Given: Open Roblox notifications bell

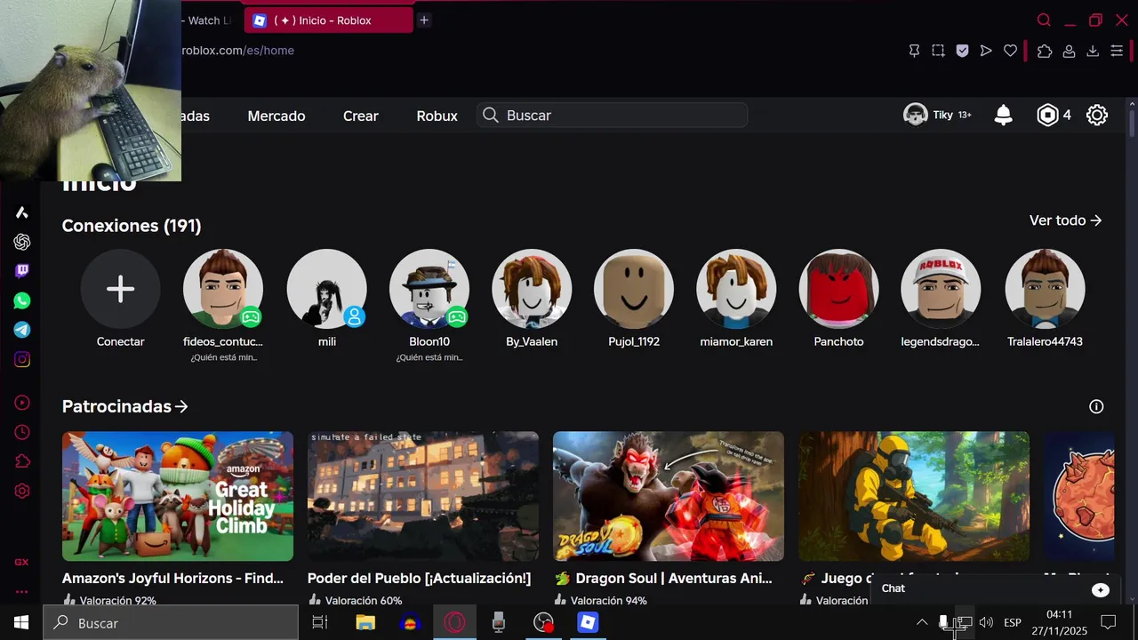Looking at the screenshot, I should (1003, 115).
